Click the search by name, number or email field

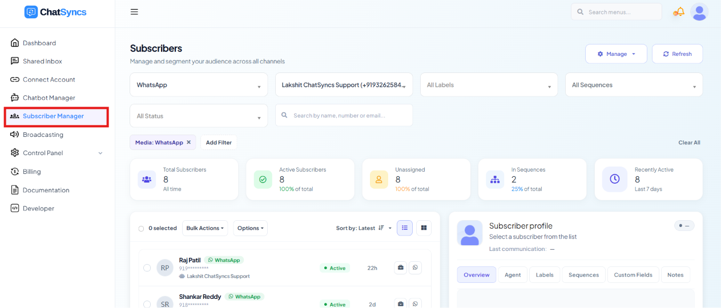344,116
